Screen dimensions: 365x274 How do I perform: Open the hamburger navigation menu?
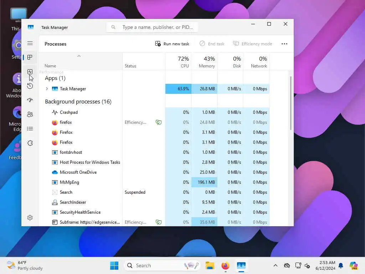click(30, 43)
